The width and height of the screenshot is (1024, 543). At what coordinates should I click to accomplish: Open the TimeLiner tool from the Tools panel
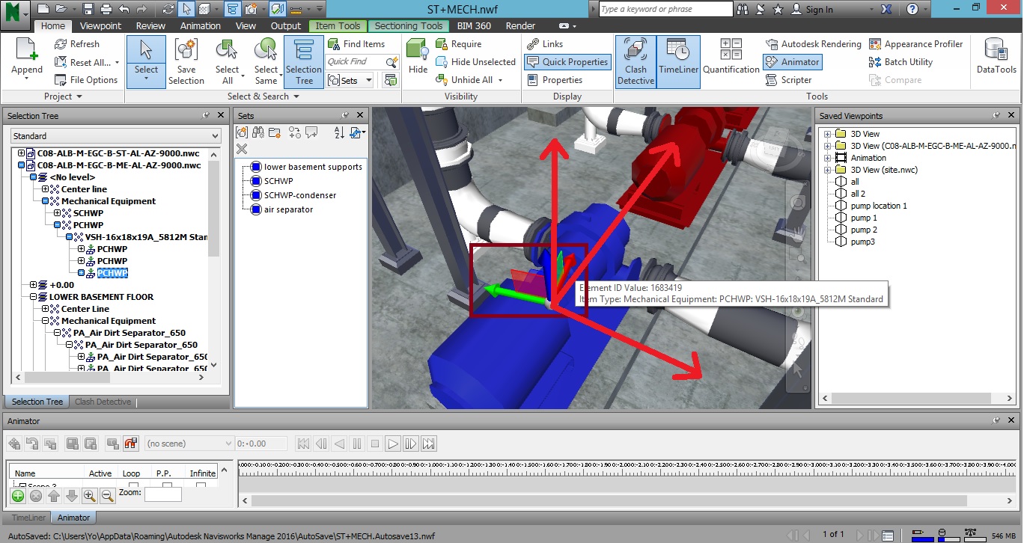click(678, 60)
